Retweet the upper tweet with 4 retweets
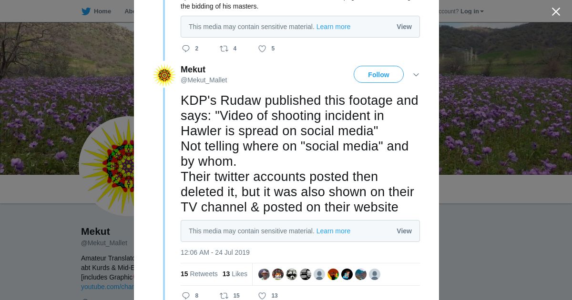Screen dimensions: 572x300 pos(224,49)
